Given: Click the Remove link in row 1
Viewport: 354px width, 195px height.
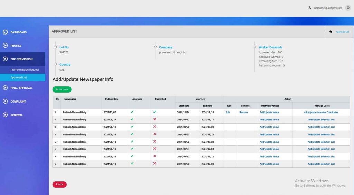Looking at the screenshot, I should [243, 112].
